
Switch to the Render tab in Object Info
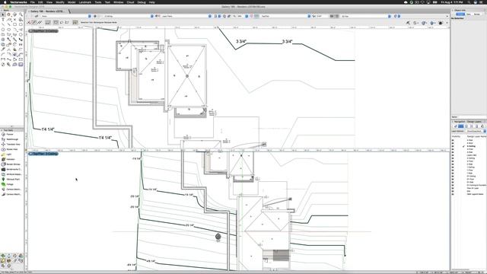click(x=477, y=14)
